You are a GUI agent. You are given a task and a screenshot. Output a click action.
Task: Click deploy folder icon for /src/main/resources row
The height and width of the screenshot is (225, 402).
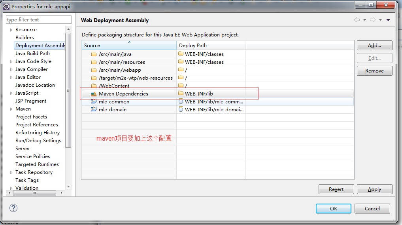(x=181, y=62)
